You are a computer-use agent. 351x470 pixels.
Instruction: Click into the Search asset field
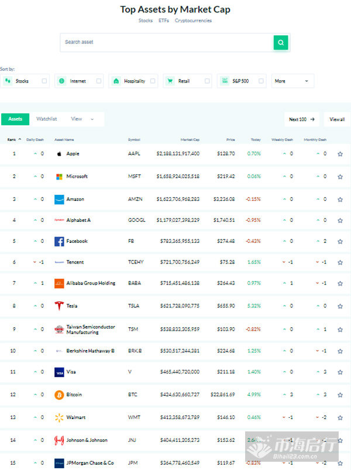coord(167,43)
